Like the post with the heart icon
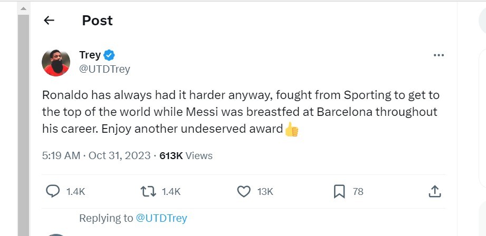Viewport: 486px width, 236px height. (244, 191)
